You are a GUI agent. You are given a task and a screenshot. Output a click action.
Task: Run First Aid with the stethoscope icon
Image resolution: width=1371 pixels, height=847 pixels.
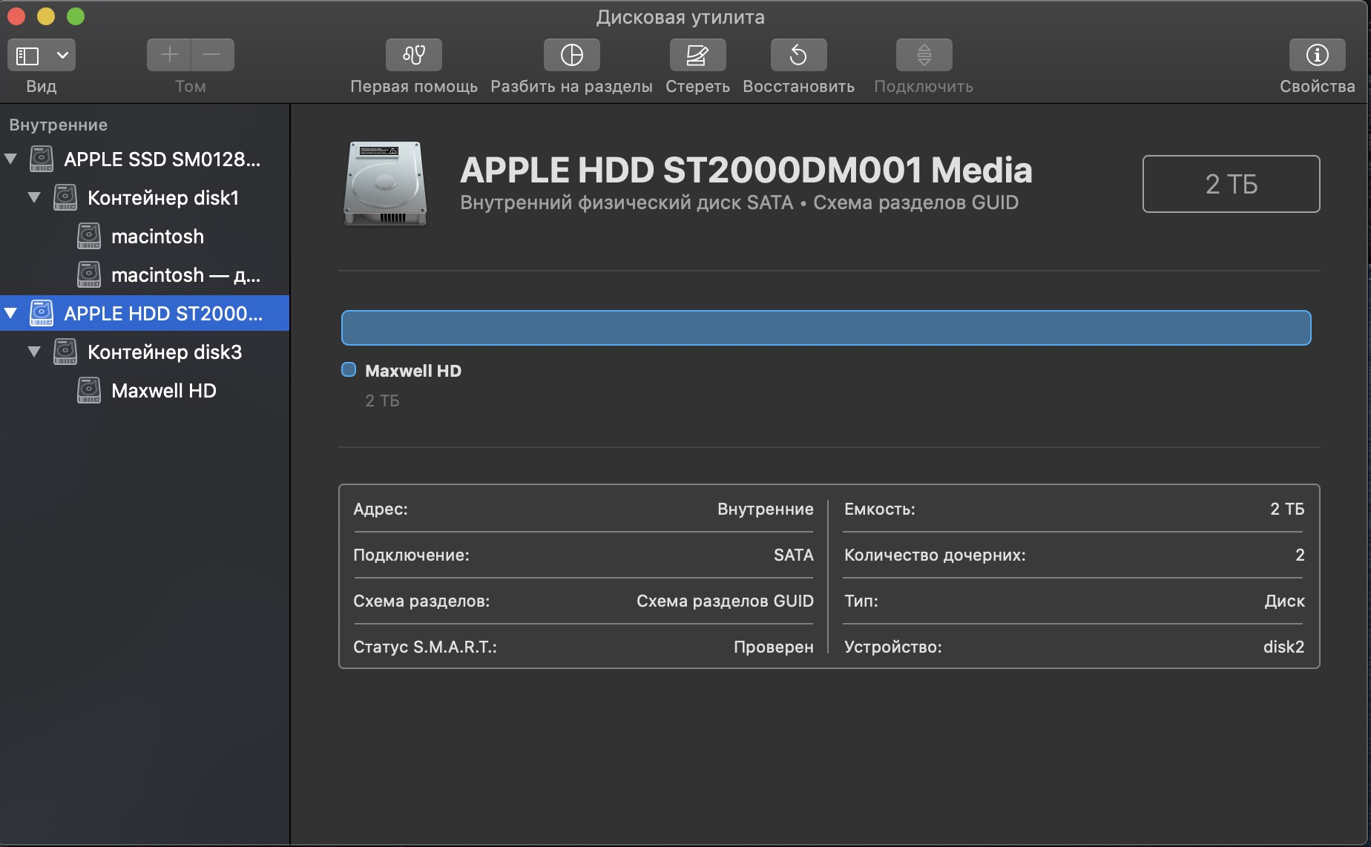[414, 55]
